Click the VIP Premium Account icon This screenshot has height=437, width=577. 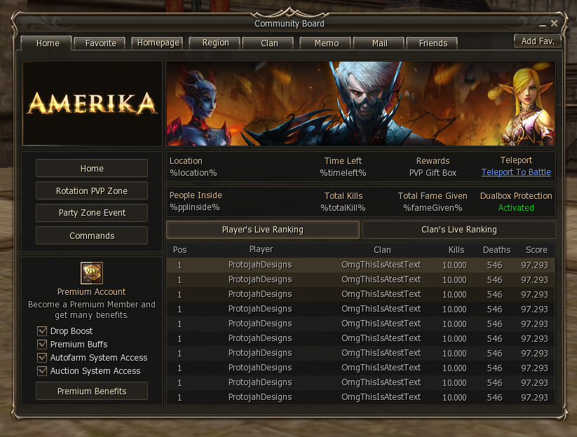click(x=92, y=273)
